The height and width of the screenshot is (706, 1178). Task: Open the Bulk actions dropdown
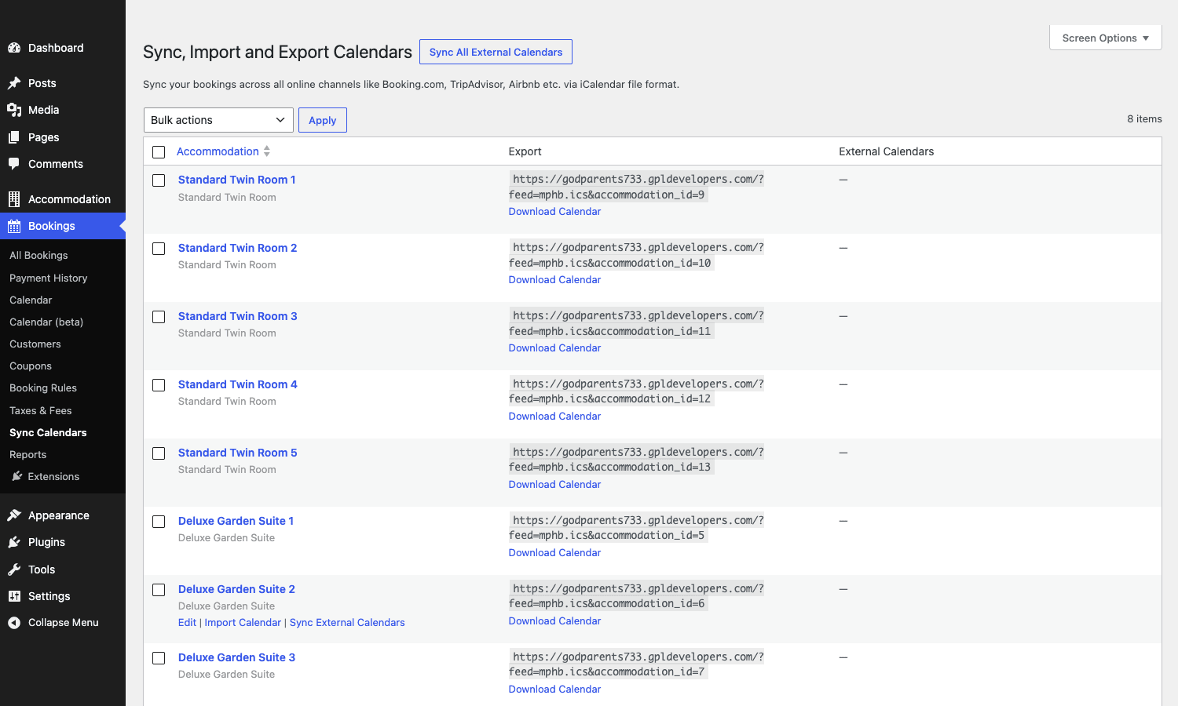(218, 120)
